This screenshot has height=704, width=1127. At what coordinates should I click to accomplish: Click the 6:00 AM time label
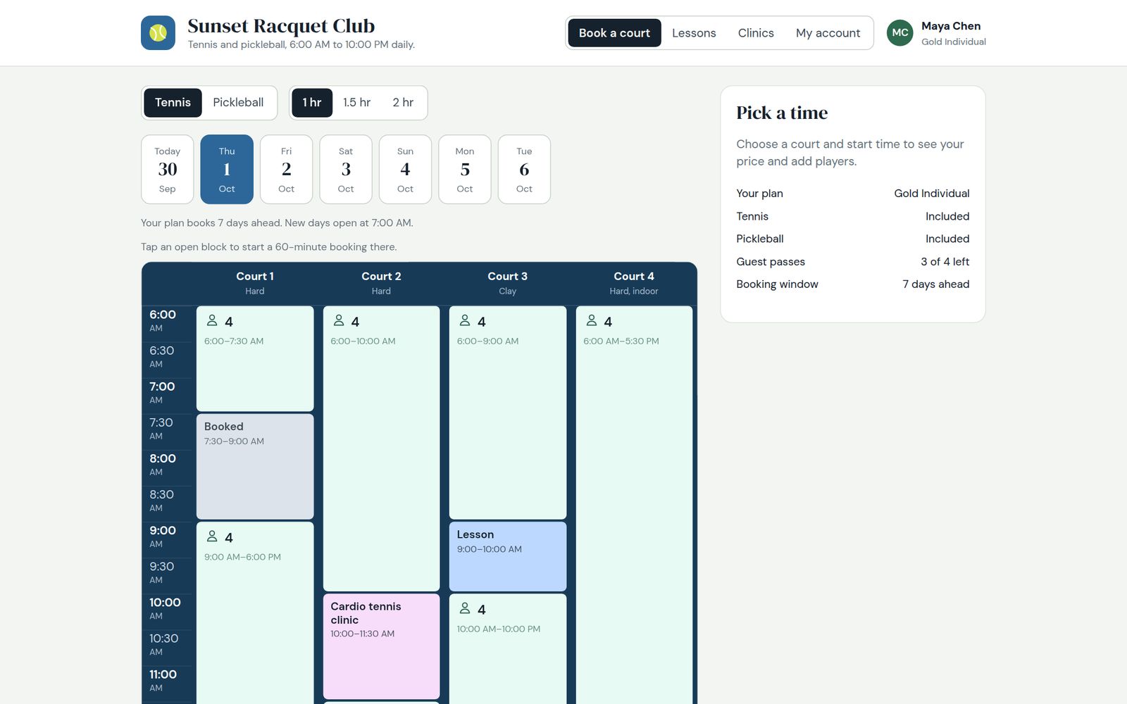click(x=163, y=320)
